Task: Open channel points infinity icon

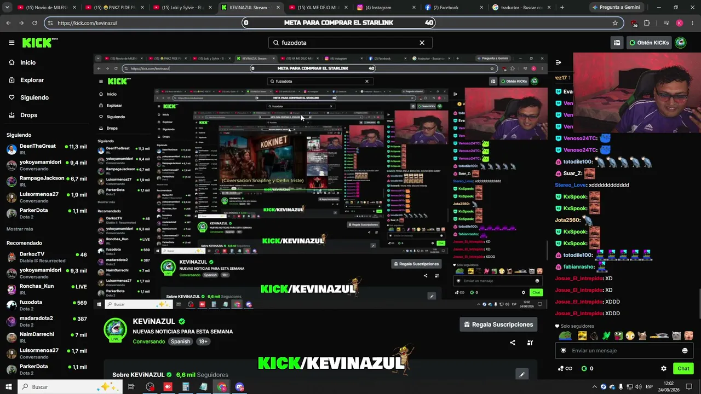Action: coord(565,368)
